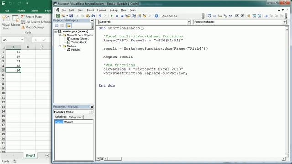Switch to Alphabetic properties tab
This screenshot has height=164, width=292.
61,117
